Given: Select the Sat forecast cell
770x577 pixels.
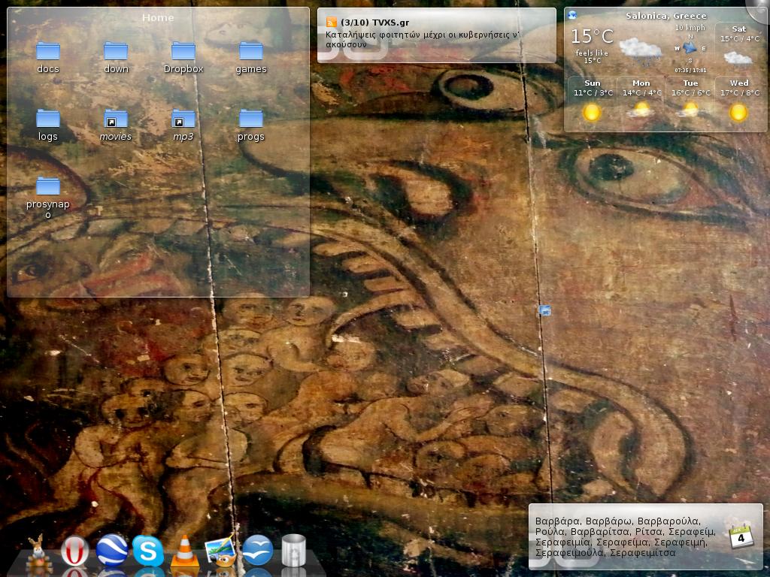Looking at the screenshot, I should [740, 47].
